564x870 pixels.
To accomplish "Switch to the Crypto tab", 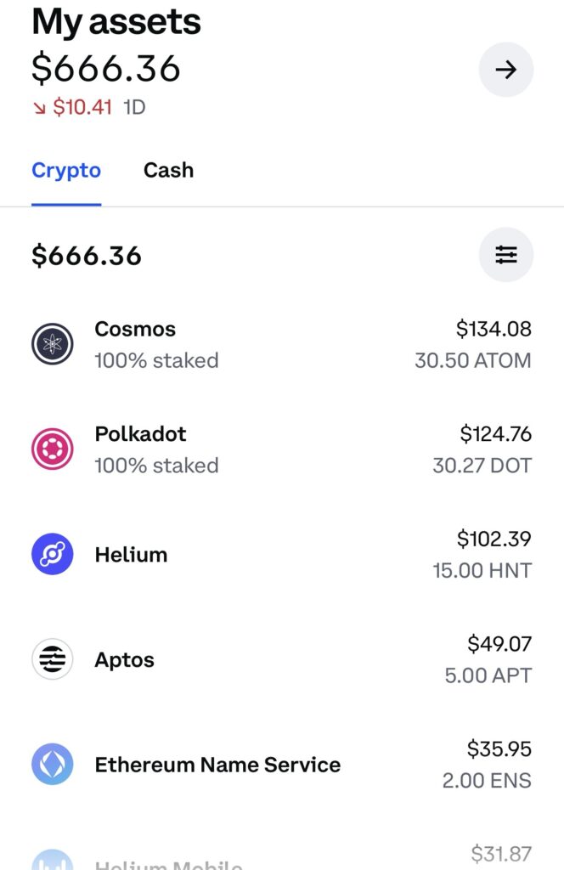I will (x=66, y=170).
